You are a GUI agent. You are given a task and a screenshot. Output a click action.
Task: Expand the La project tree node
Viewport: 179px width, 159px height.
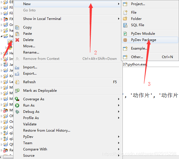(x=1, y=82)
